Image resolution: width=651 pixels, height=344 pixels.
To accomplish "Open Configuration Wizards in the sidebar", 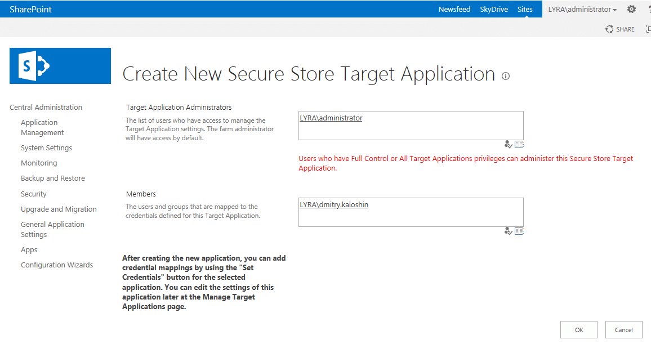I will click(x=57, y=265).
